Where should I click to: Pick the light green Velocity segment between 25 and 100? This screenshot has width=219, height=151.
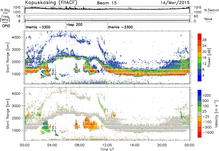[x=200, y=108]
